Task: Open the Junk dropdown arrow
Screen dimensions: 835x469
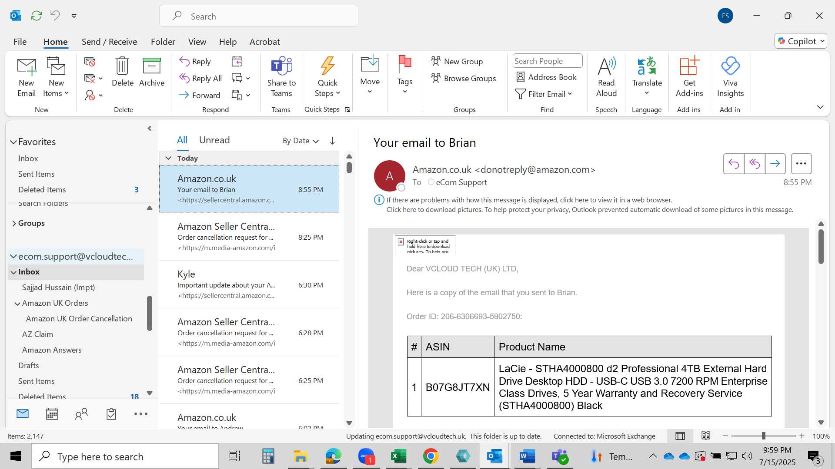Action: click(100, 95)
